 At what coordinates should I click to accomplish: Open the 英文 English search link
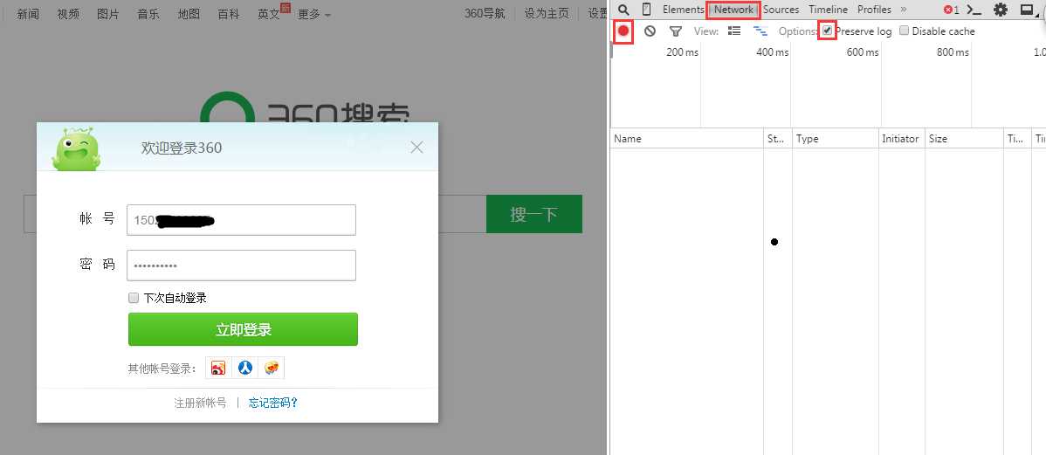point(269,14)
